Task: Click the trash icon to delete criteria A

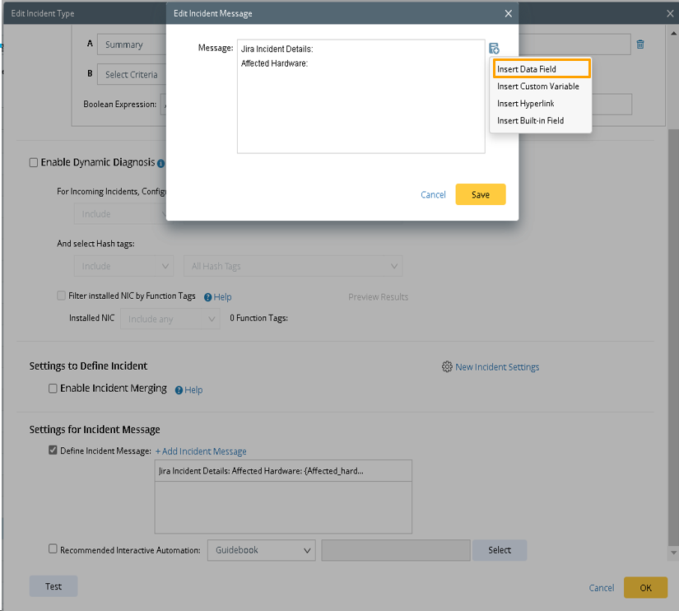Action: (640, 44)
